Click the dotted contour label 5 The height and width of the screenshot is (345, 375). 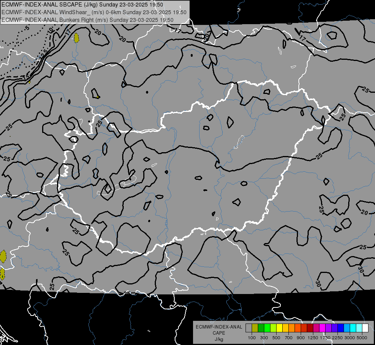point(27,28)
